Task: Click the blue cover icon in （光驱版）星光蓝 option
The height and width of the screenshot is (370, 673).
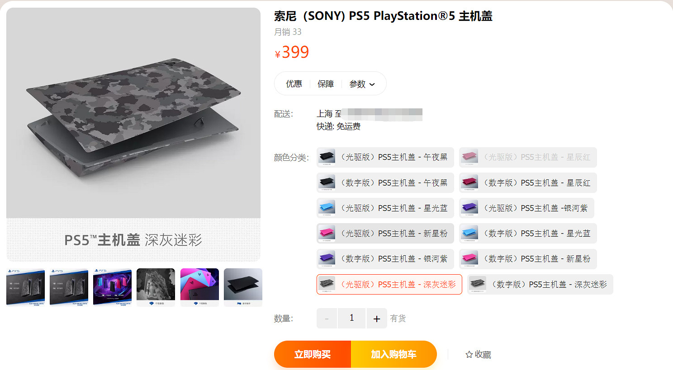Action: (327, 208)
